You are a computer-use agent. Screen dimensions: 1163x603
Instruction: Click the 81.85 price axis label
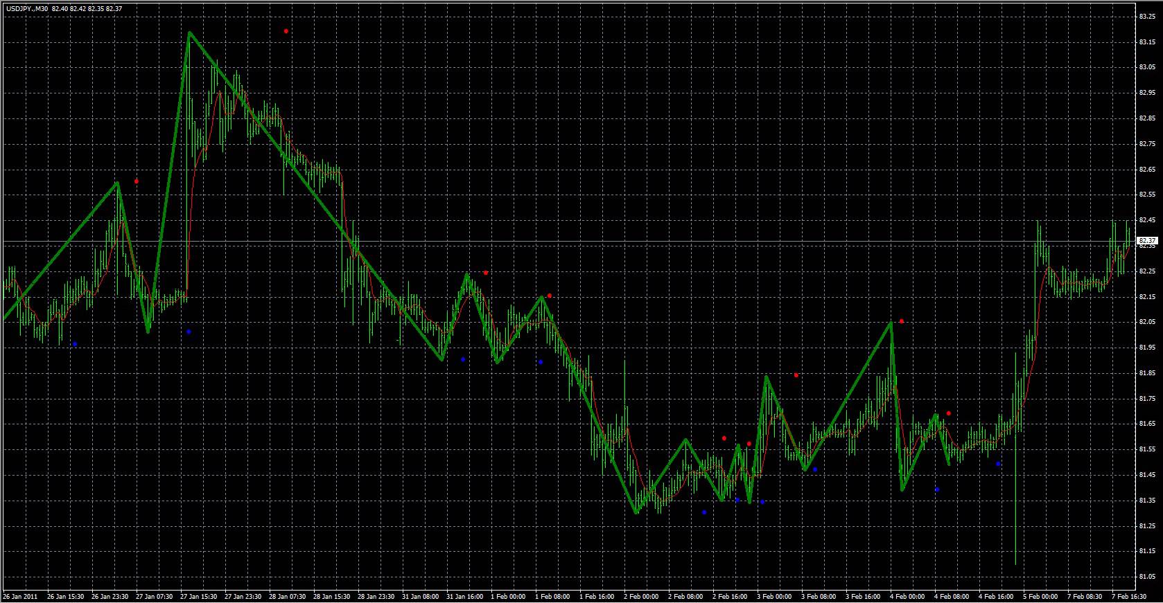(x=1146, y=373)
